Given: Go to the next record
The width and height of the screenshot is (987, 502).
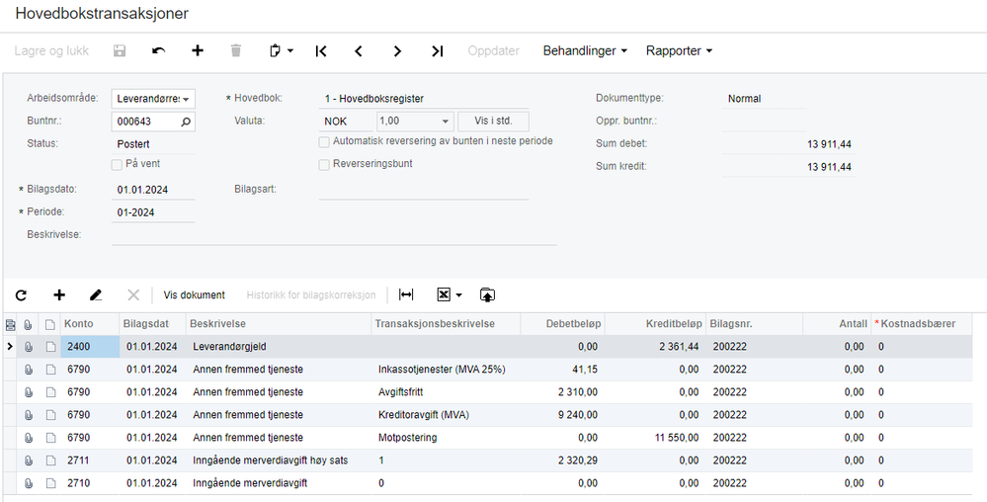Looking at the screenshot, I should (397, 51).
